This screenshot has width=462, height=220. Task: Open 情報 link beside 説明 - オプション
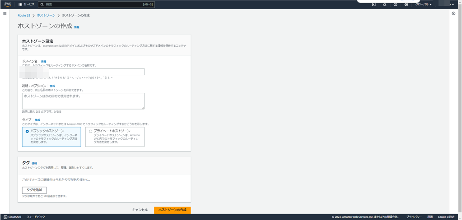[52, 86]
